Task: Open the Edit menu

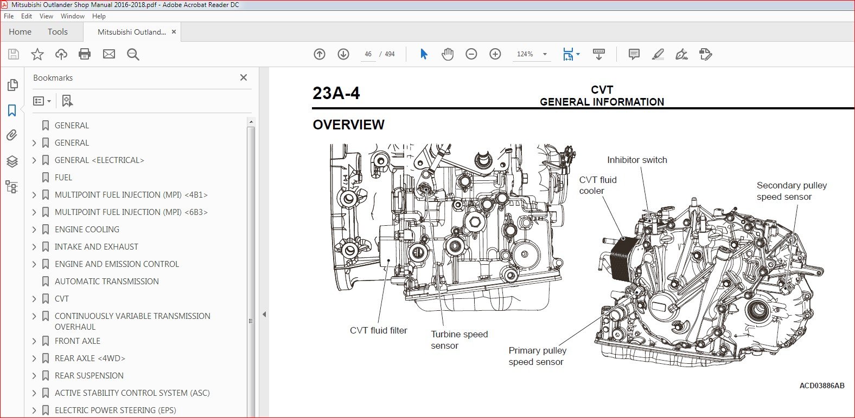Action: 27,16
